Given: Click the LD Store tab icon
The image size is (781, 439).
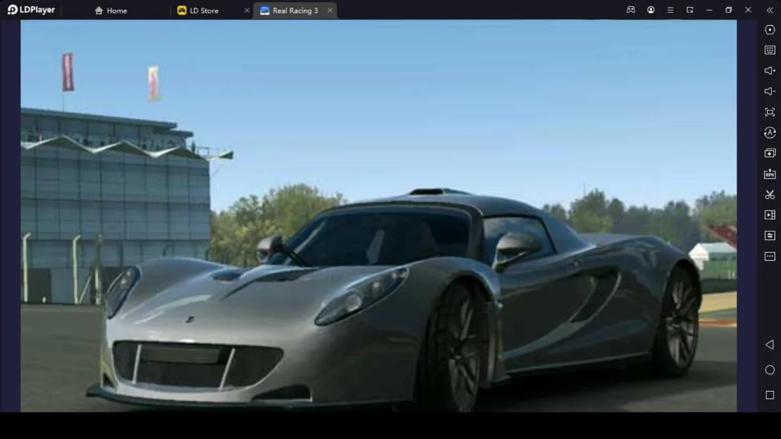Looking at the screenshot, I should point(182,11).
